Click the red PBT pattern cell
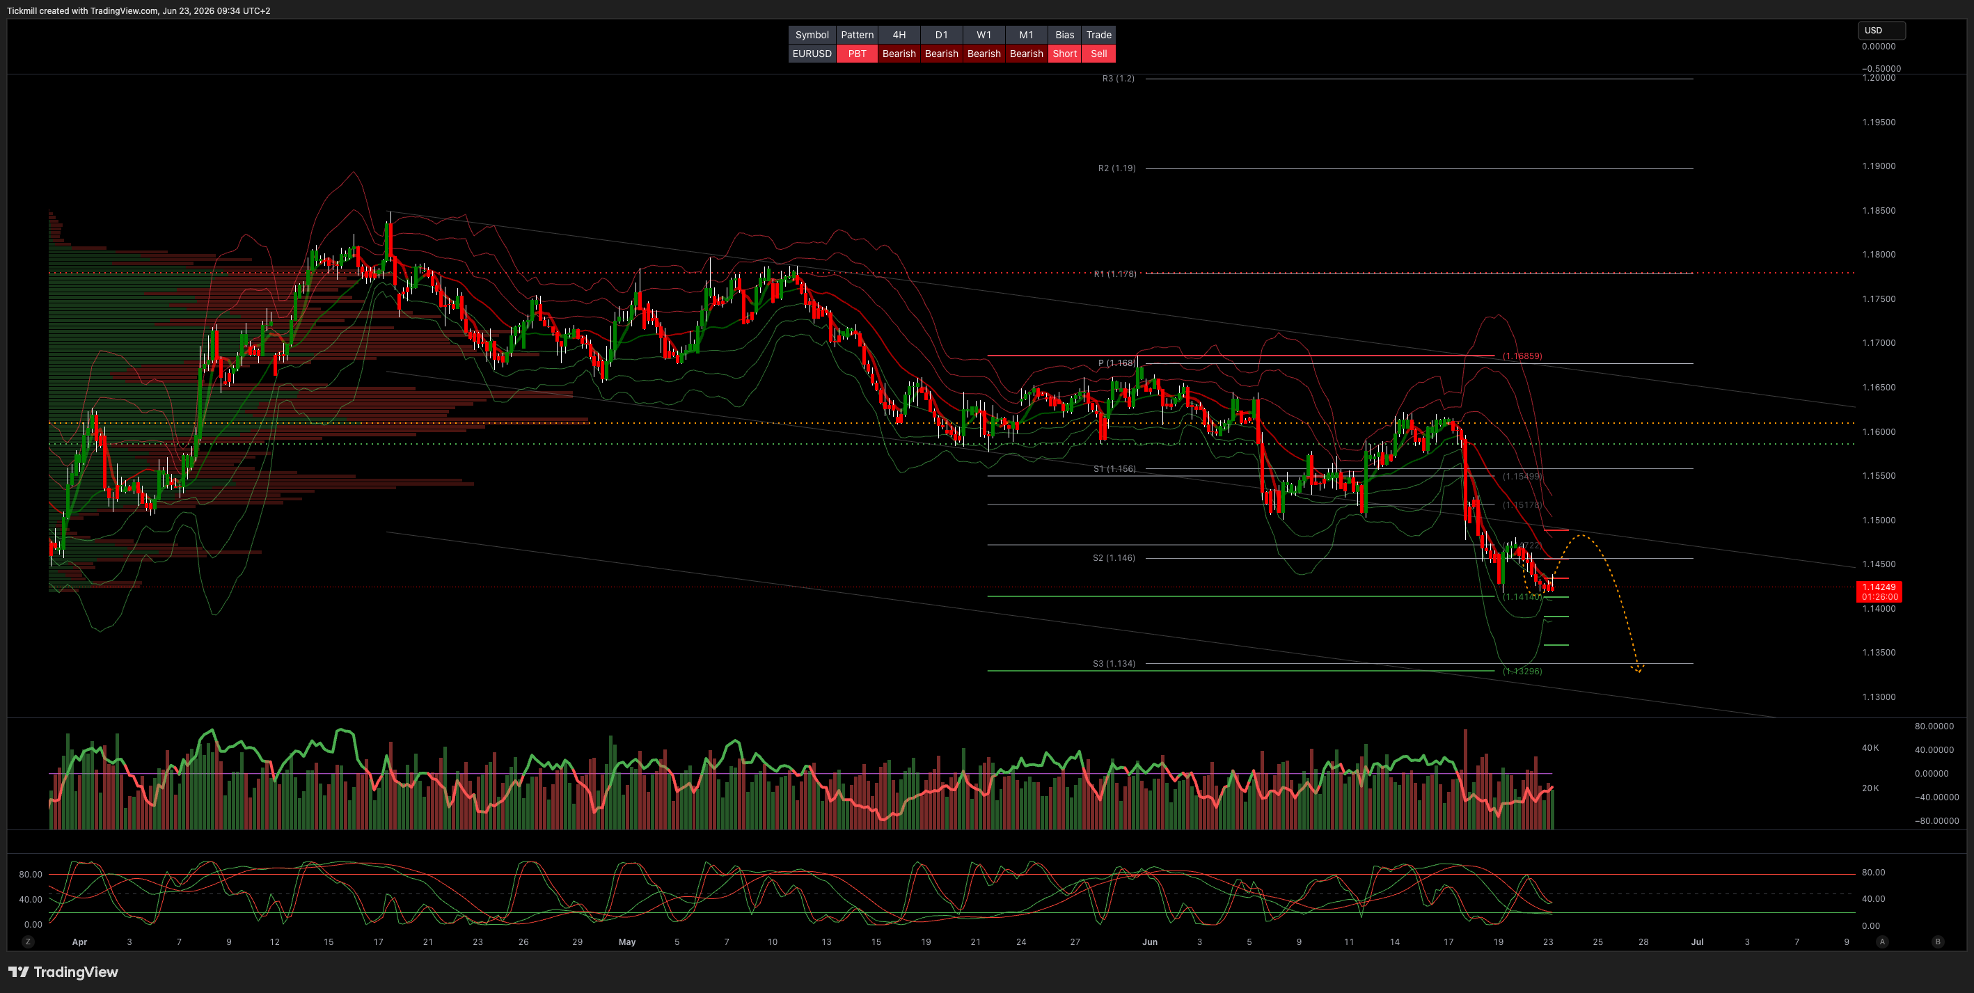1974x993 pixels. 857,54
